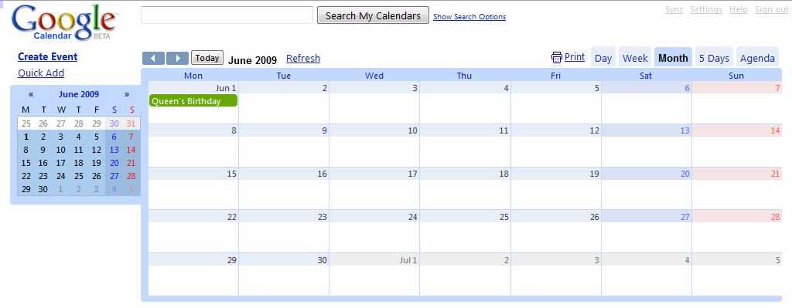Click the Sat column header in the month grid
This screenshot has width=792, height=308.
pyautogui.click(x=646, y=76)
